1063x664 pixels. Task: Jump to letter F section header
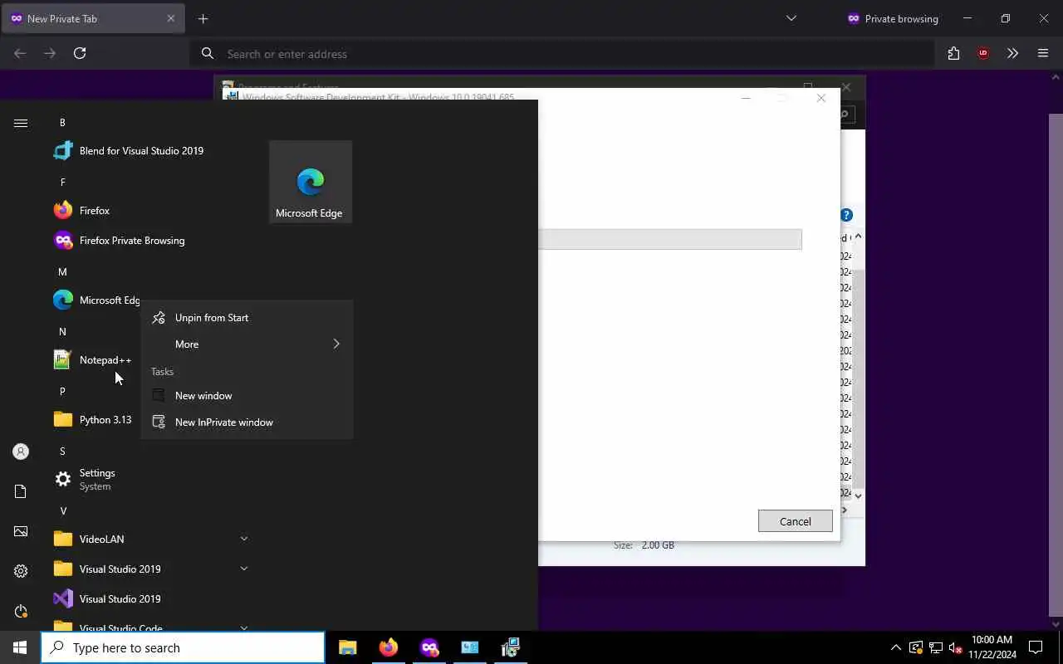[x=62, y=183]
